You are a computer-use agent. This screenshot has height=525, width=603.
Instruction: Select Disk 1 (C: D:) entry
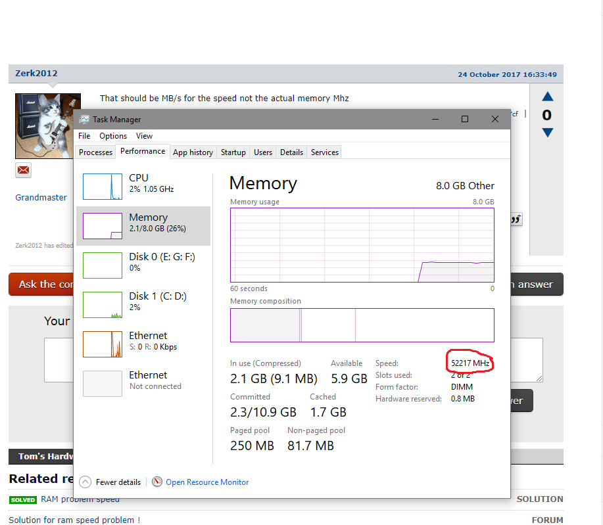click(x=143, y=305)
